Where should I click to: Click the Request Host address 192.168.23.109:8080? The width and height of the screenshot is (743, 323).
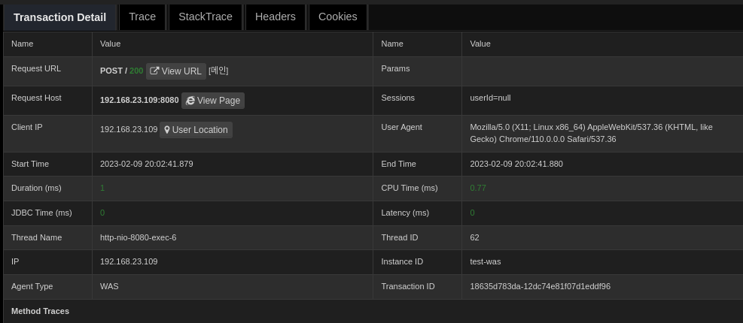(x=139, y=100)
